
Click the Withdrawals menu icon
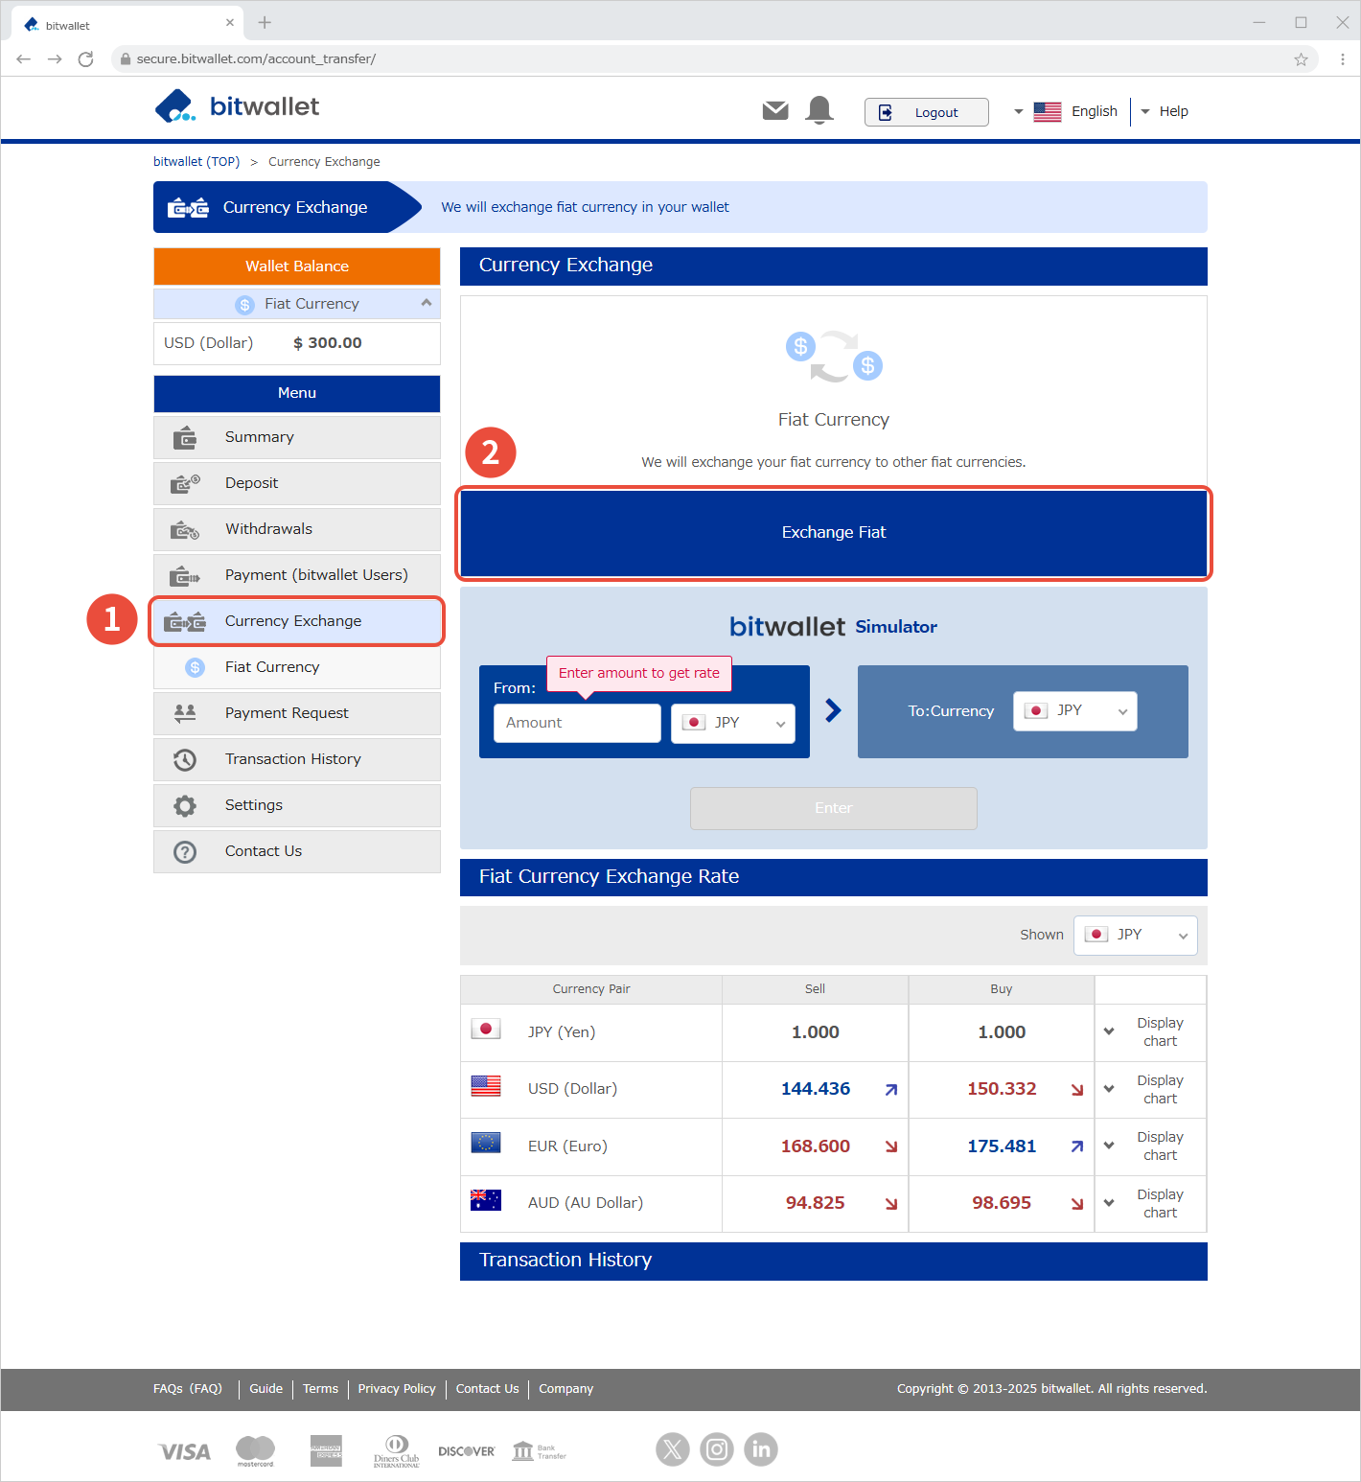(185, 530)
